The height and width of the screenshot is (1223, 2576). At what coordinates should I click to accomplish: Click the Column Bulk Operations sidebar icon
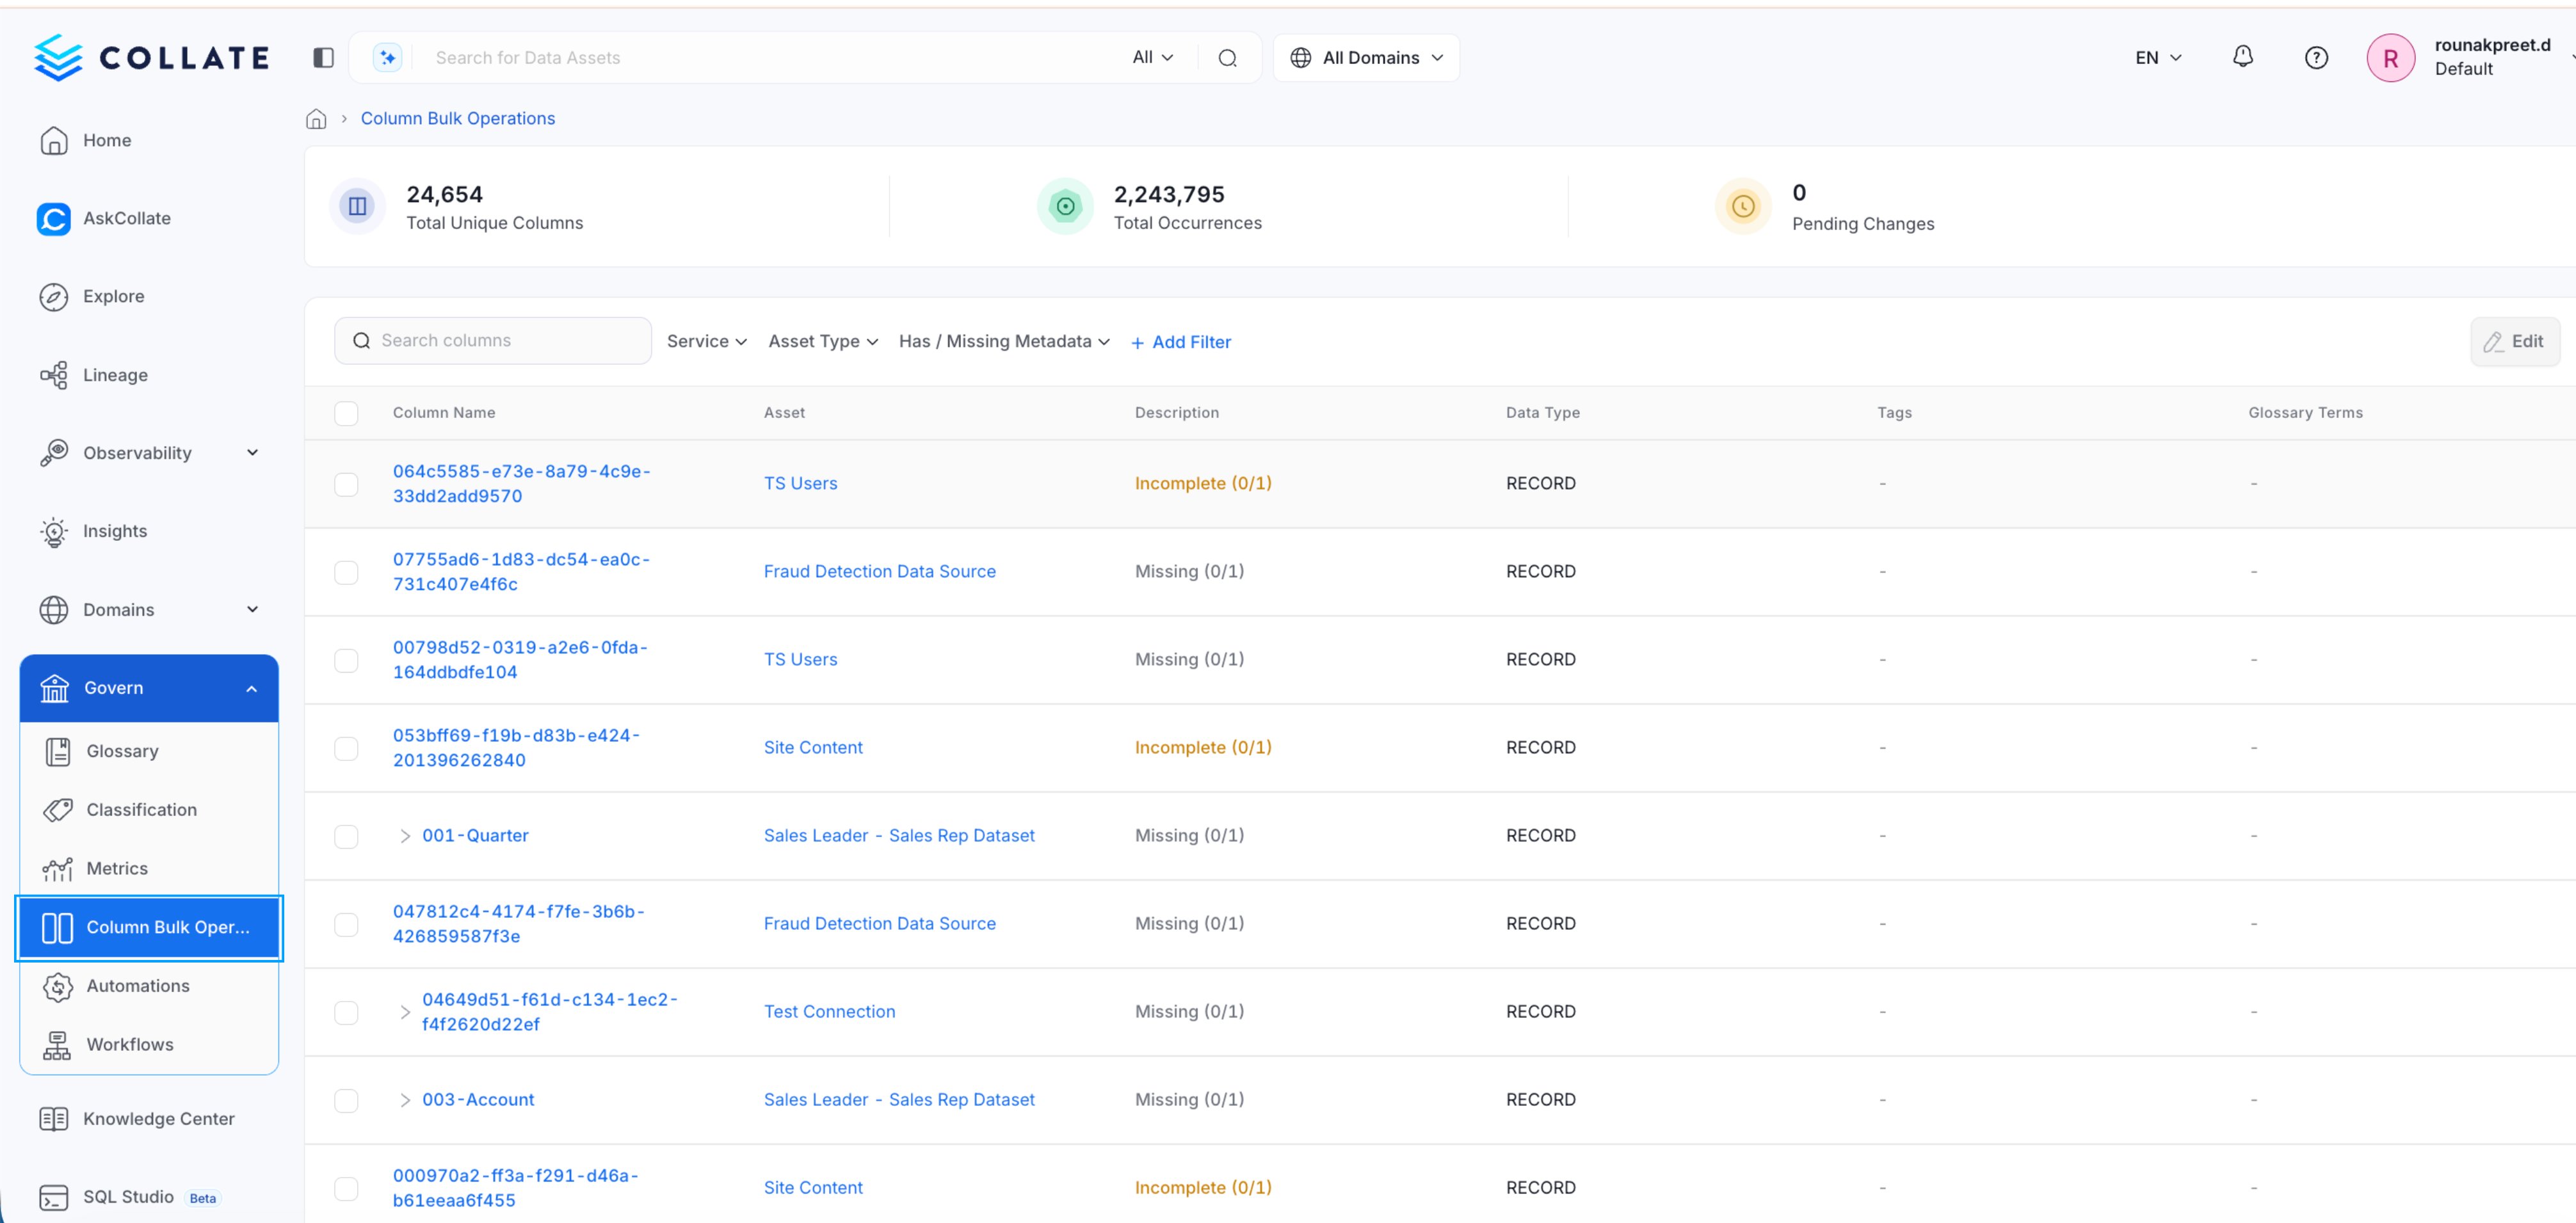tap(58, 928)
